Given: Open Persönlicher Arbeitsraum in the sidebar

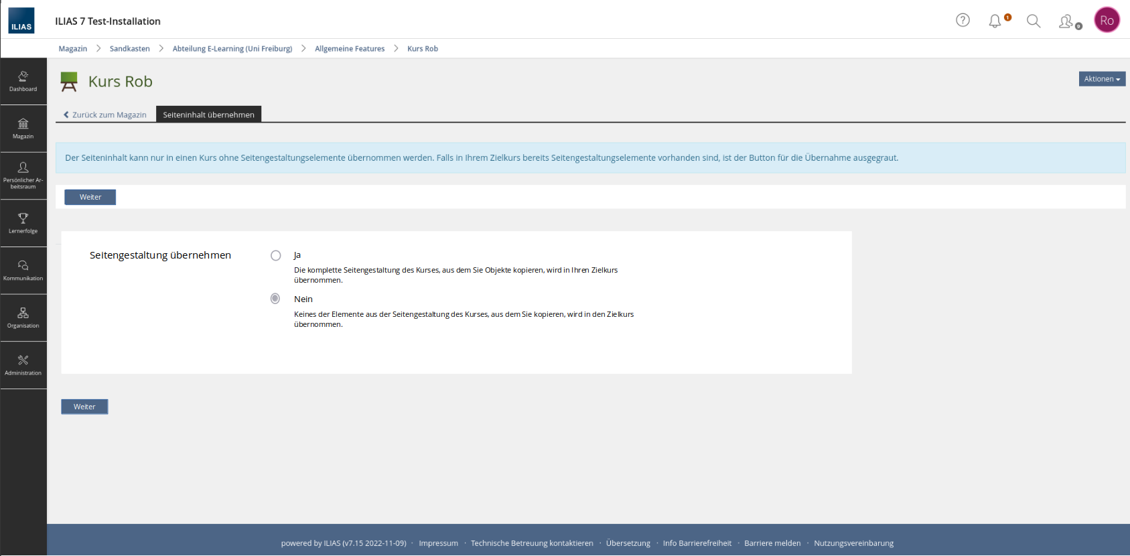Looking at the screenshot, I should pyautogui.click(x=23, y=176).
